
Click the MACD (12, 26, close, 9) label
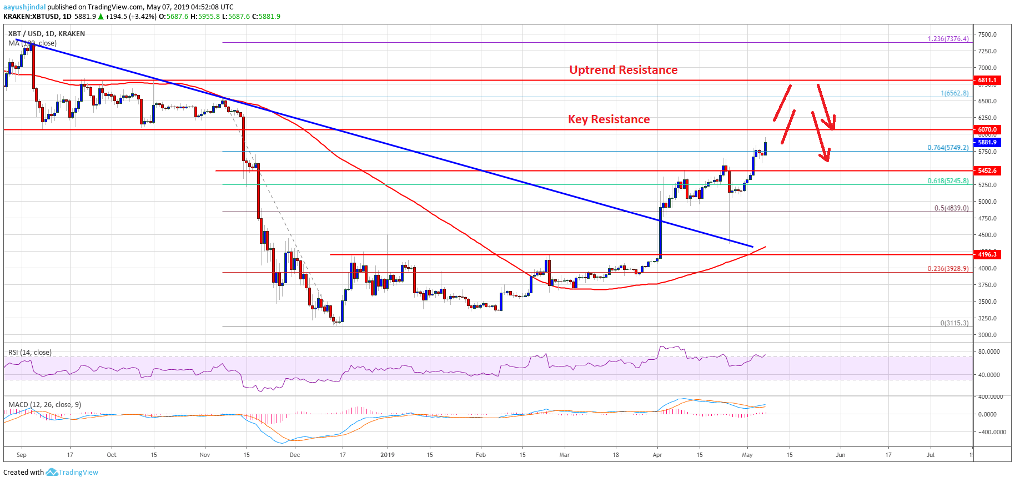coord(44,405)
